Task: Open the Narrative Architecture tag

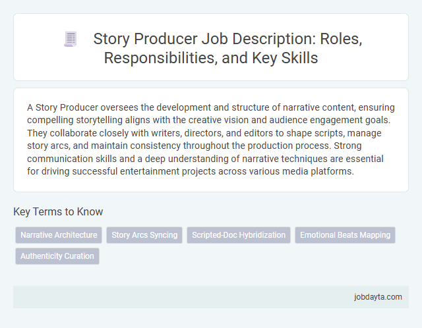Action: tap(59, 235)
